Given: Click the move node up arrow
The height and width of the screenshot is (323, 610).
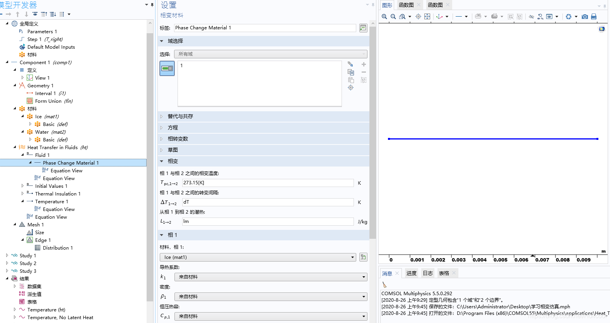Looking at the screenshot, I should click(17, 14).
